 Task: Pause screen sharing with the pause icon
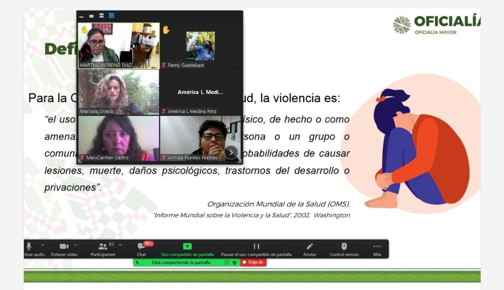(x=256, y=246)
